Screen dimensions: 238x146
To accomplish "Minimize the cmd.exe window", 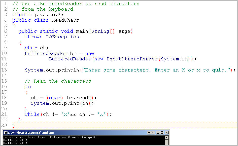I will 158,133.
